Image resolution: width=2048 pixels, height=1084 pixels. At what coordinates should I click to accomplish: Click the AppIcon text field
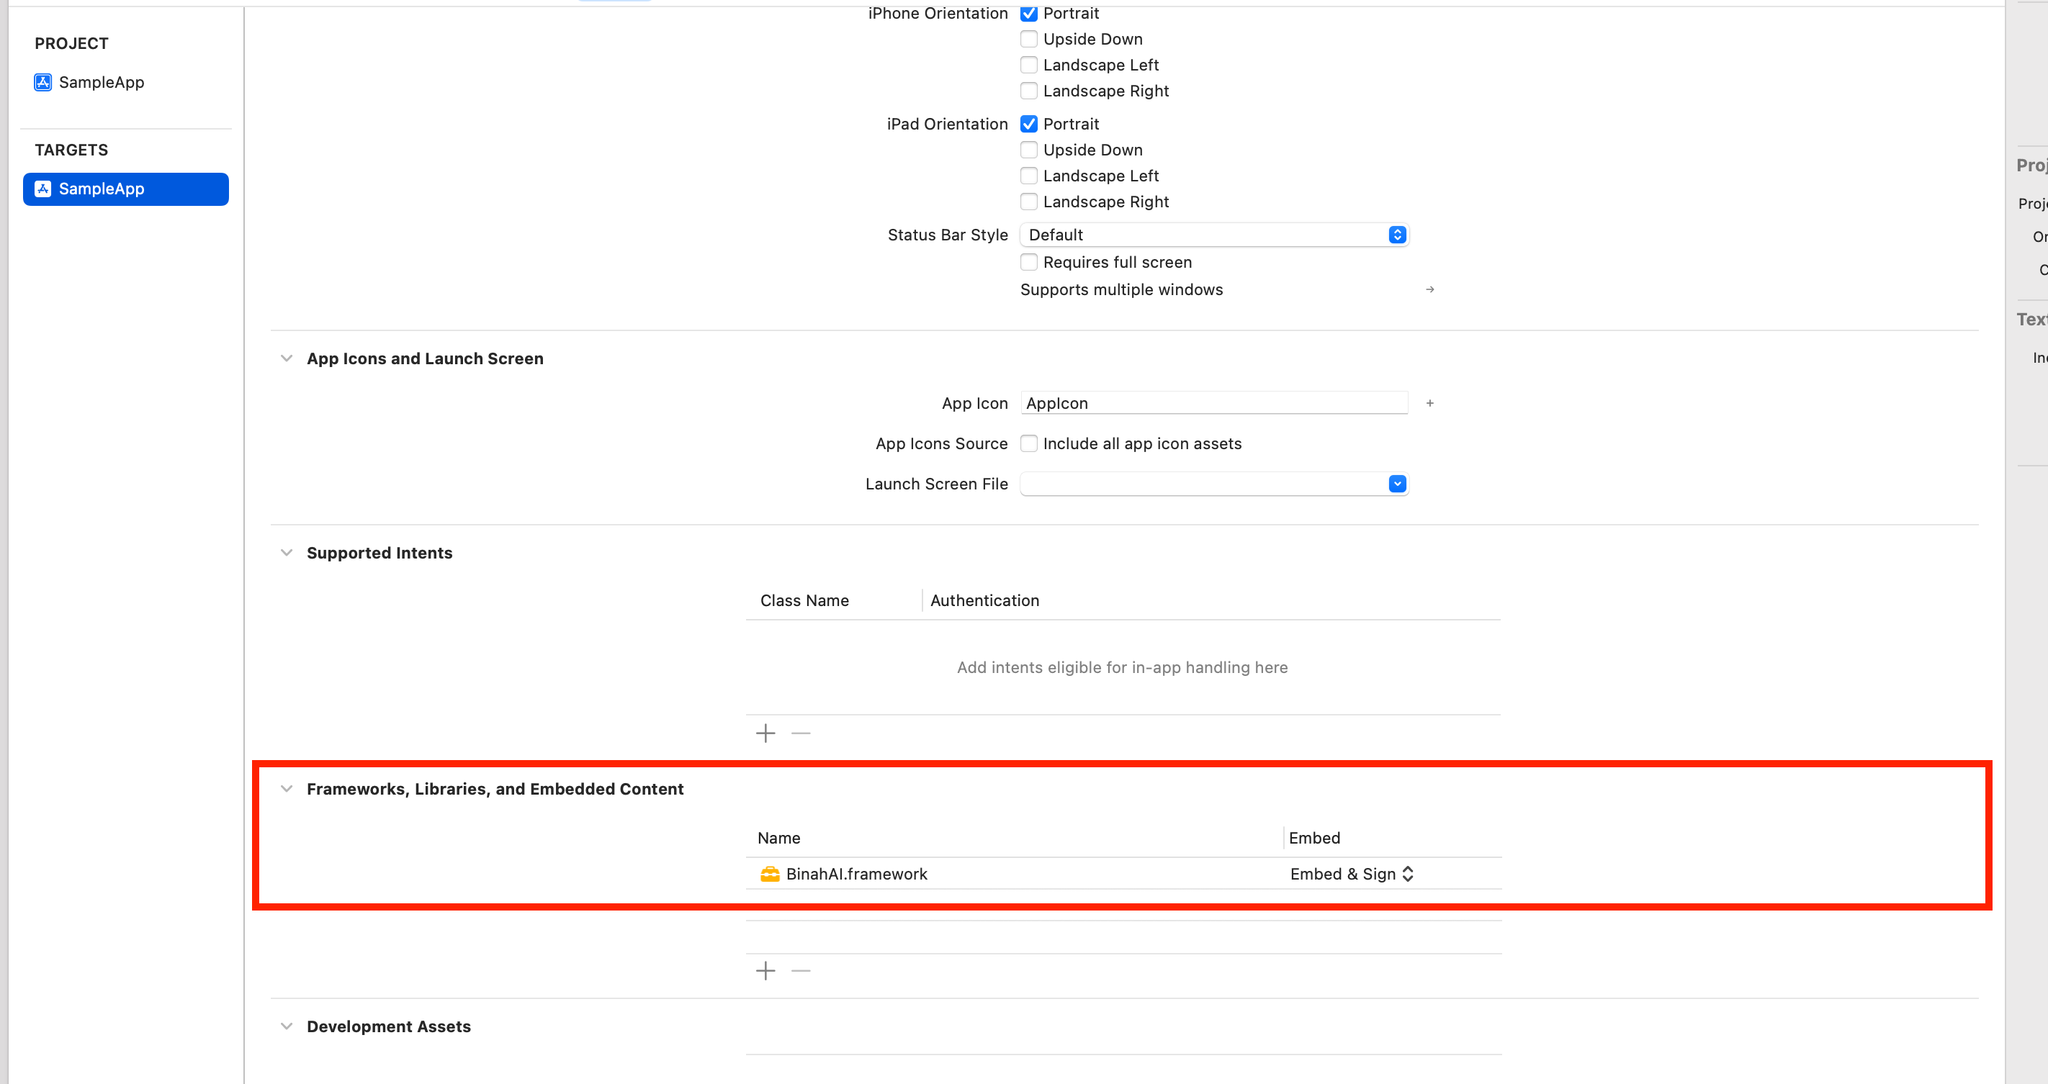(1213, 404)
